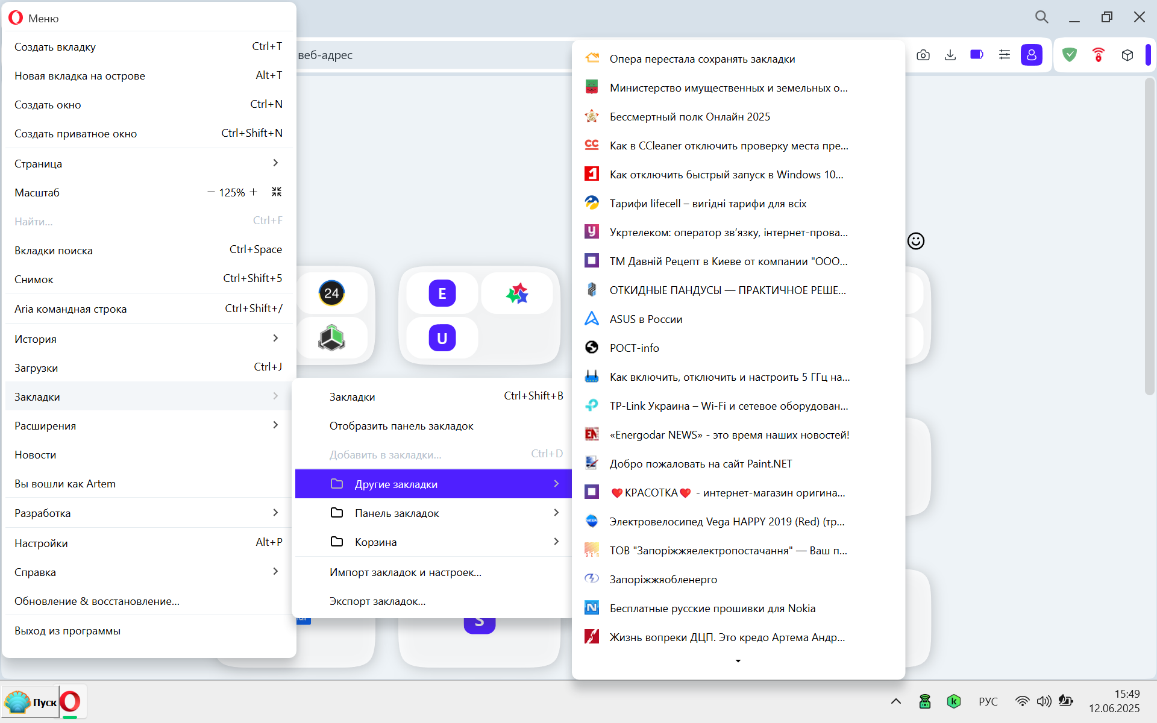The height and width of the screenshot is (723, 1157).
Task: Expand the Справка submenu
Action: pos(148,572)
